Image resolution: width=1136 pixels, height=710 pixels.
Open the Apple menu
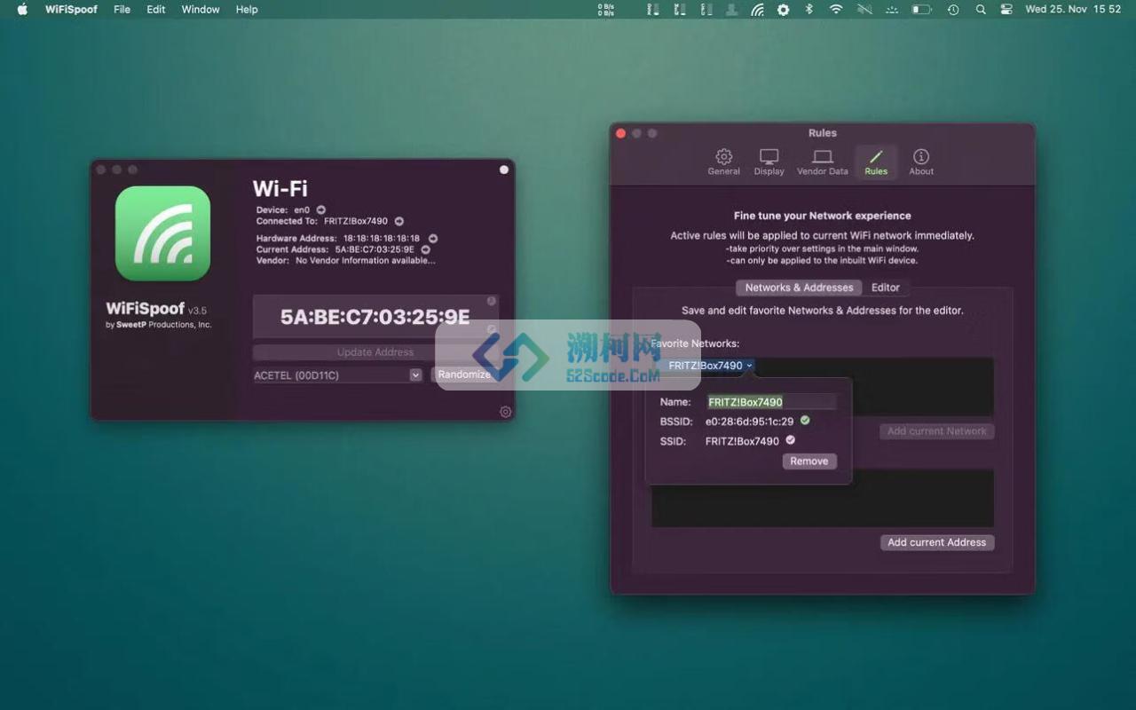tap(22, 10)
